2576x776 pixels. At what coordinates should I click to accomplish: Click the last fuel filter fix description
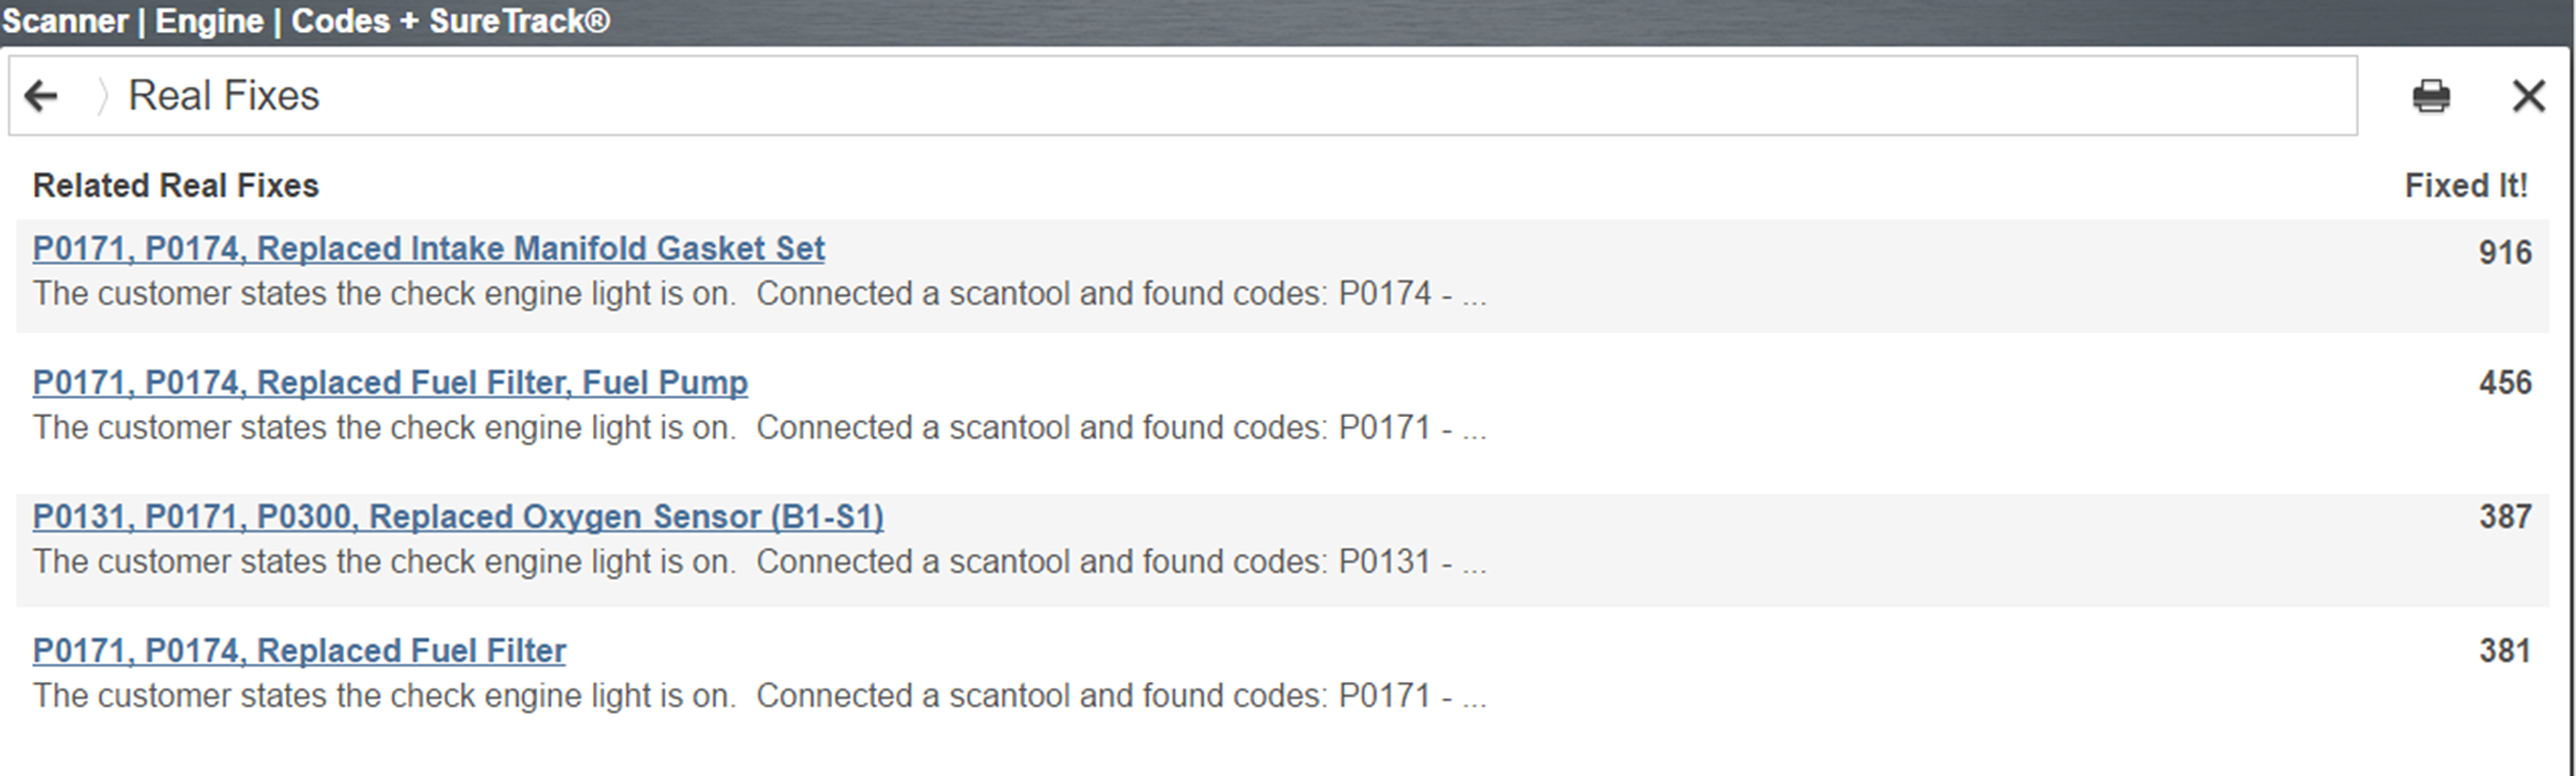pyautogui.click(x=759, y=695)
